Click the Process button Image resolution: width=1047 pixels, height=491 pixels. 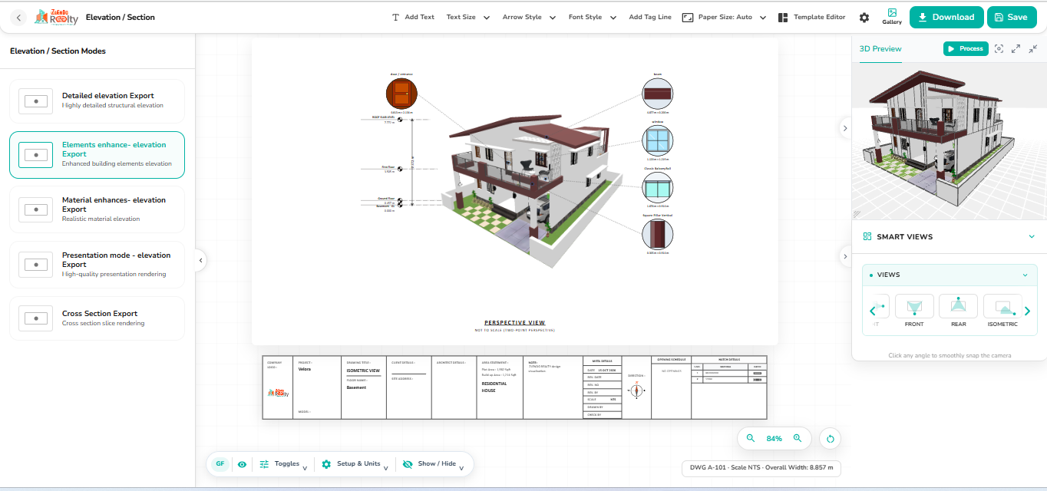(966, 48)
